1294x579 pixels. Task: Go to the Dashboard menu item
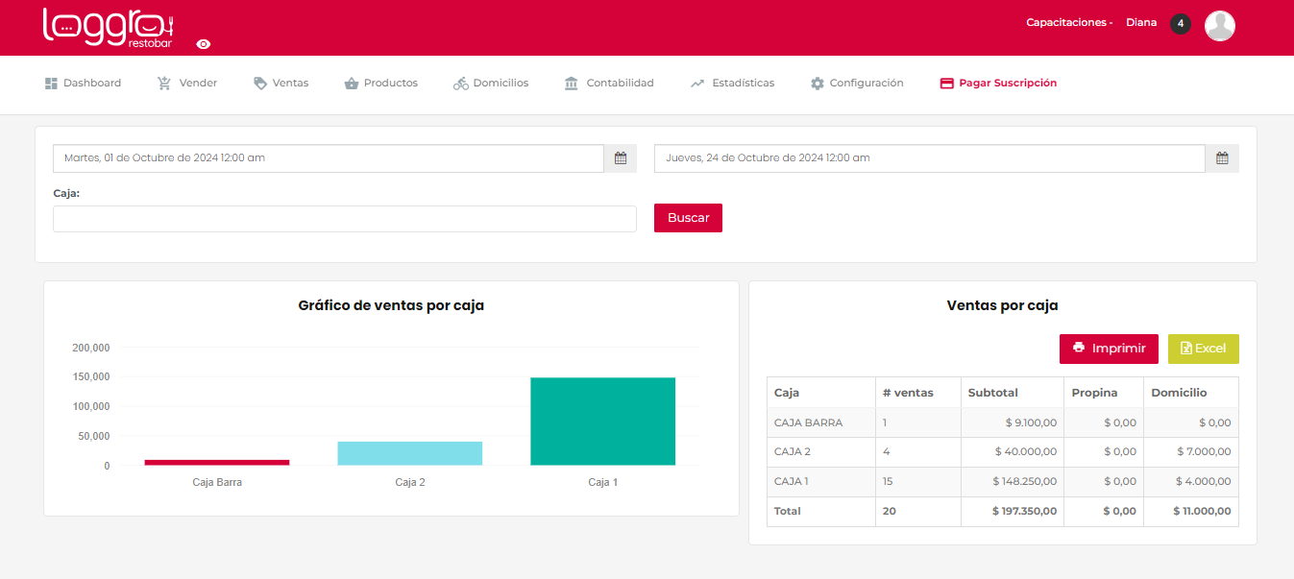[84, 84]
